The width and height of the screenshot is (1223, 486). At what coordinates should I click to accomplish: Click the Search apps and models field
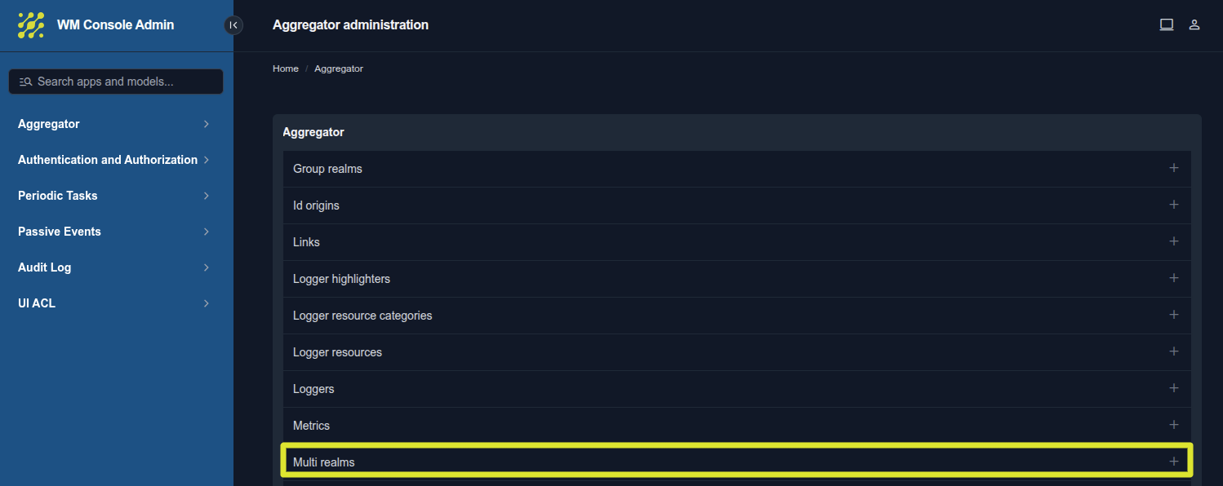pos(116,82)
